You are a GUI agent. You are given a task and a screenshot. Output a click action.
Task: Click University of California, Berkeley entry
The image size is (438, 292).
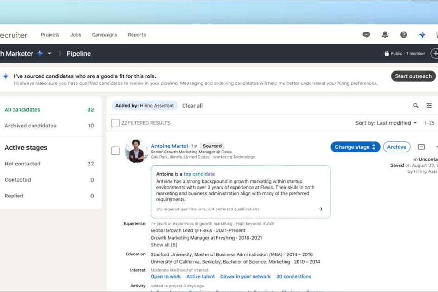[x=235, y=262]
